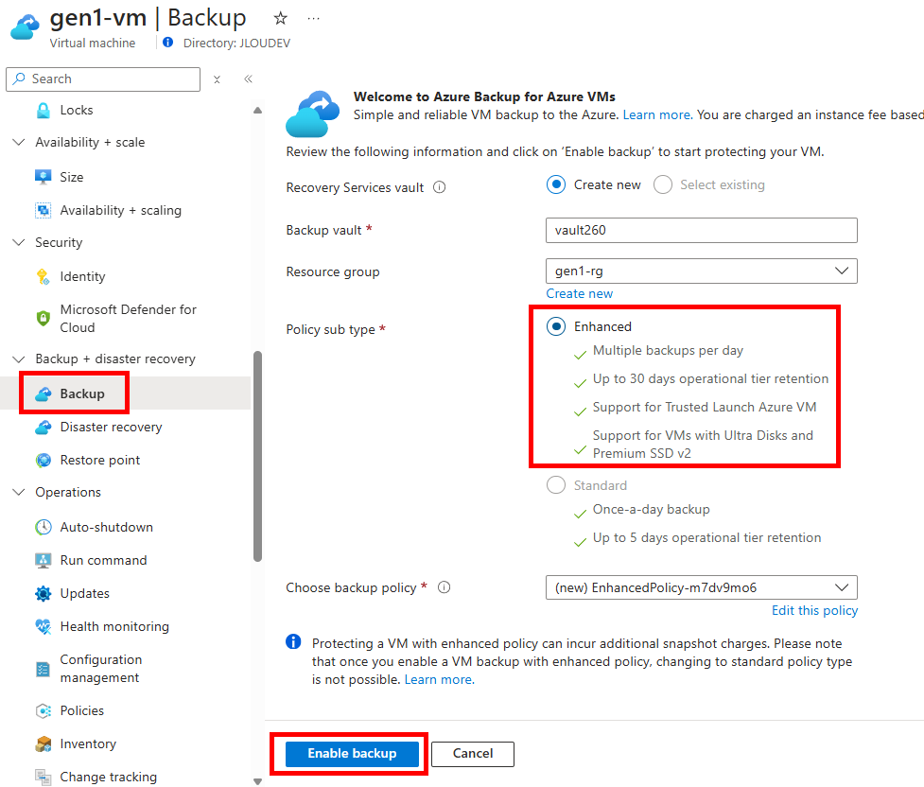Screen dimensions: 924x787
Task: Open Auto-shutdown menu item
Action: (x=107, y=527)
